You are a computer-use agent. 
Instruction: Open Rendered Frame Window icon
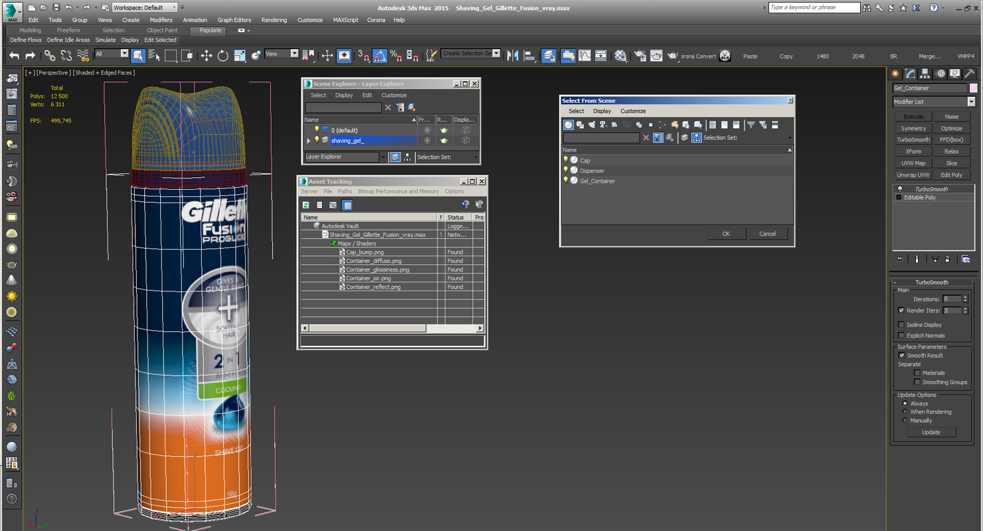click(656, 56)
